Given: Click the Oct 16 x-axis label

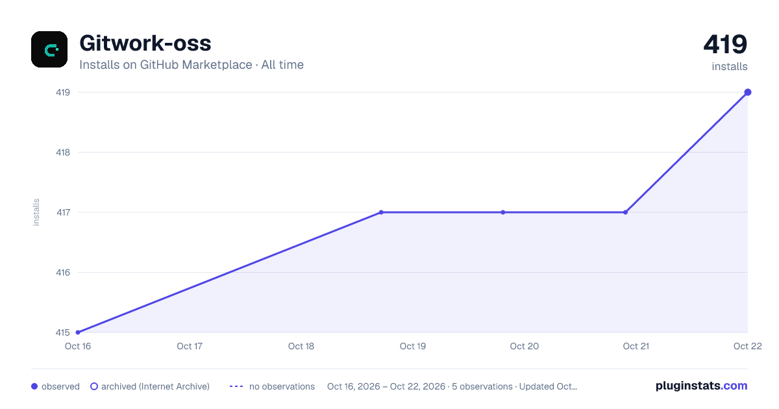Looking at the screenshot, I should point(78,346).
